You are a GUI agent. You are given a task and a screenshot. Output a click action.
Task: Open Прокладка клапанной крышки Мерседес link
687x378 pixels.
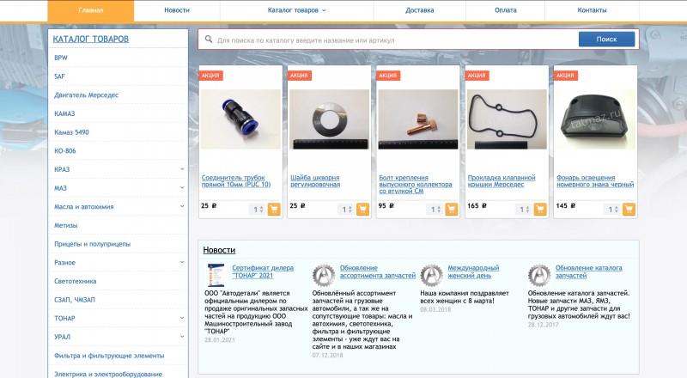(x=502, y=181)
